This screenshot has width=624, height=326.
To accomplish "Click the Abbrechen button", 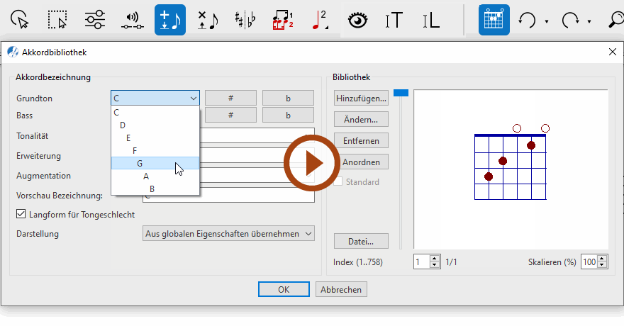I will pyautogui.click(x=342, y=289).
